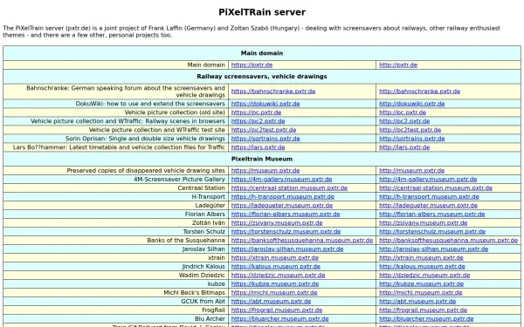Open https://xtrain.museum.pxtr.de link

pyautogui.click(x=275, y=258)
